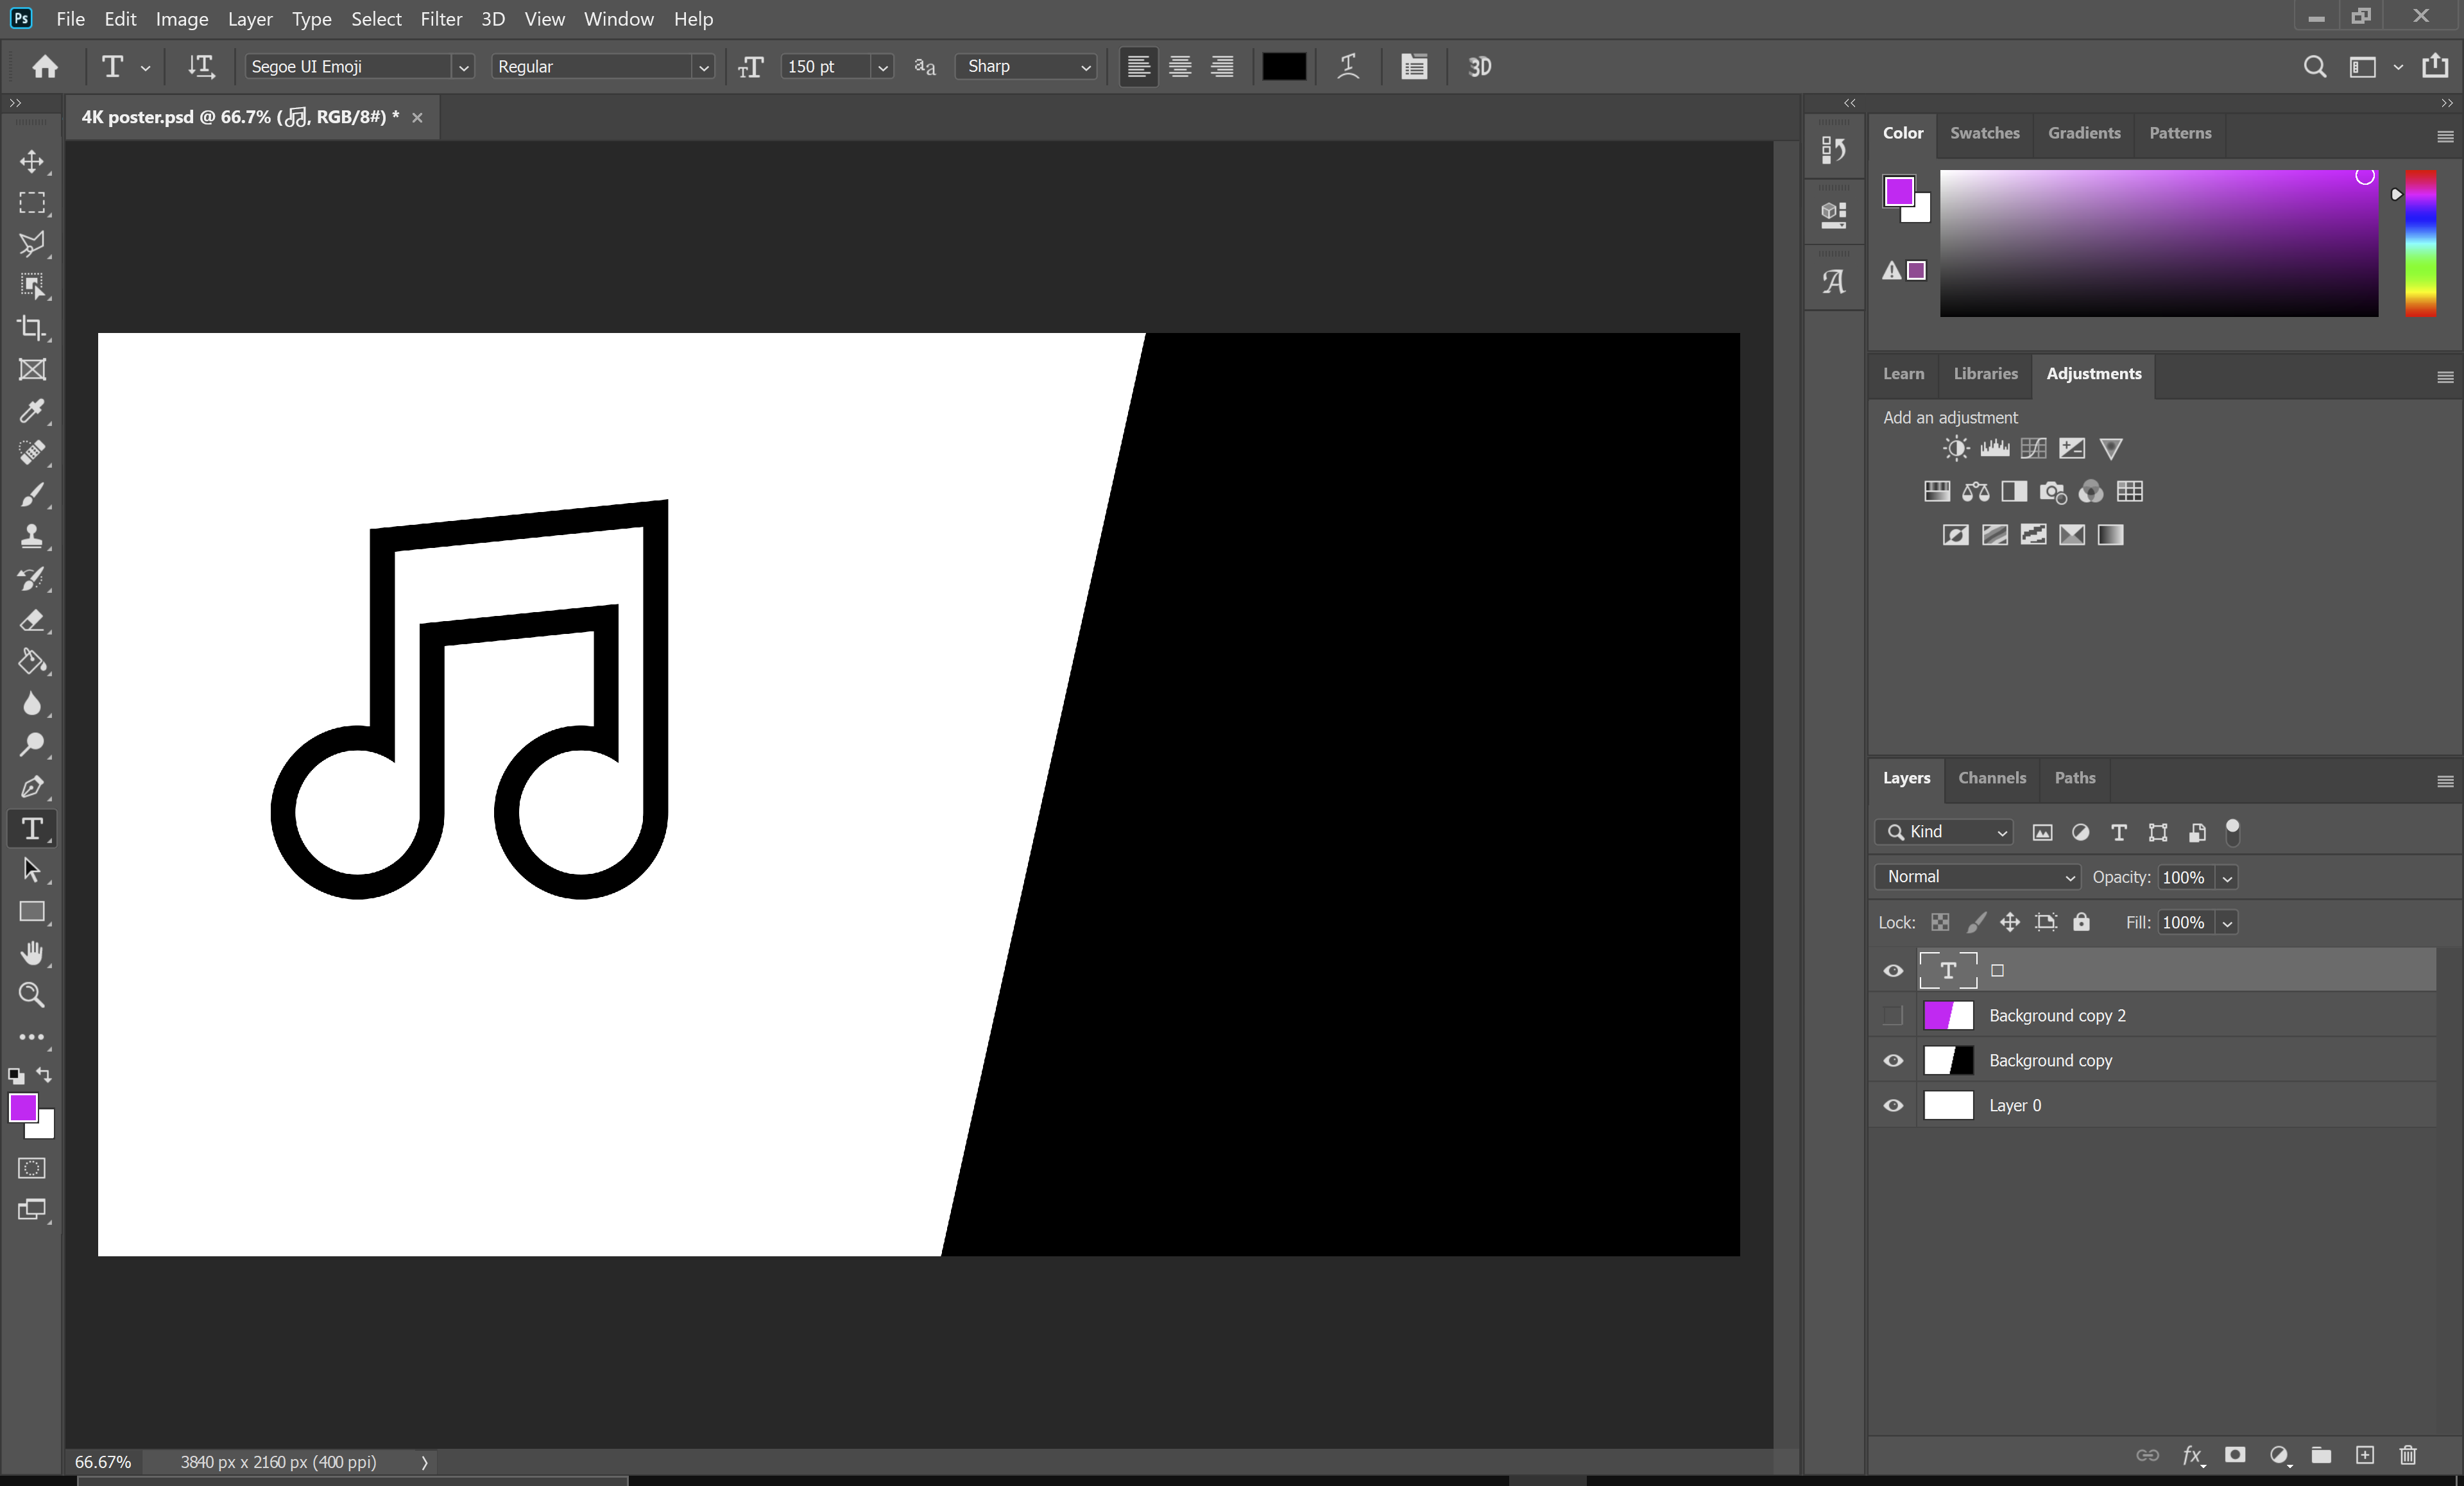Select the Zoom tool
Image resolution: width=2464 pixels, height=1486 pixels.
[x=32, y=995]
